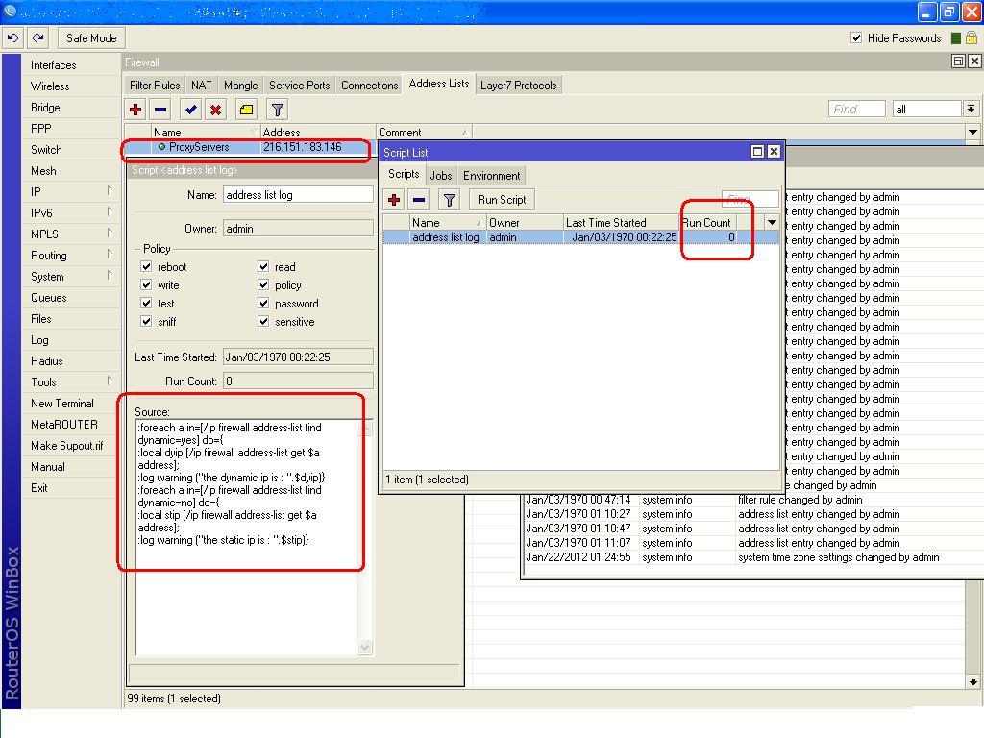Uncheck the reboot policy checkbox
Viewport: 984px width, 738px height.
tap(146, 267)
